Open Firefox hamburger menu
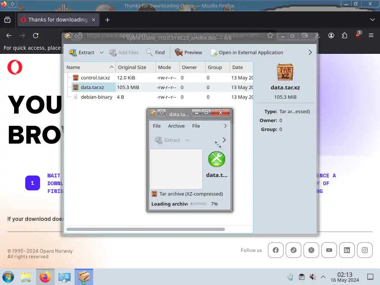This screenshot has width=380, height=285. [x=371, y=36]
